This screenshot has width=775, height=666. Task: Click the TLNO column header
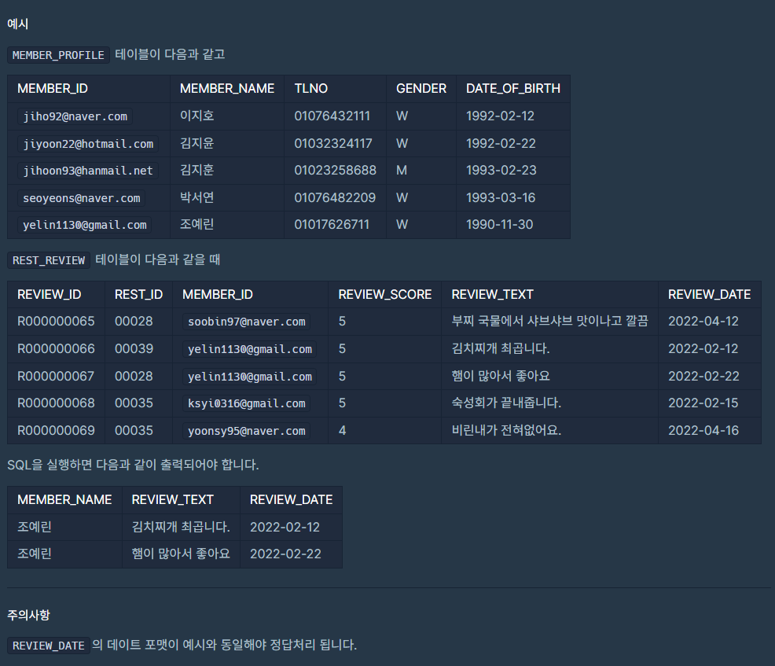(x=311, y=89)
